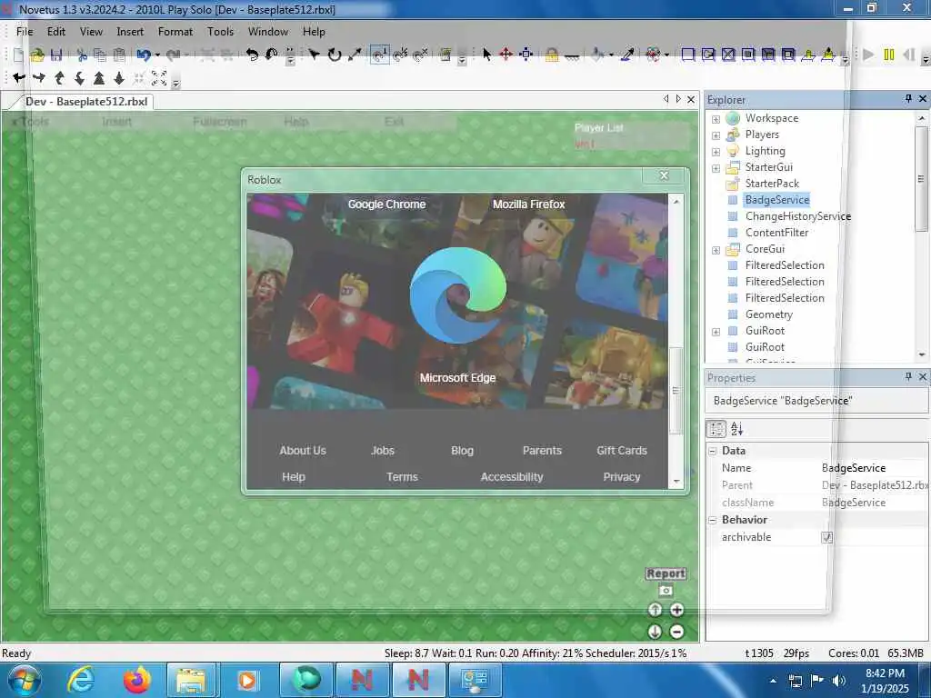Click About Us link in Roblox dialog

(303, 451)
